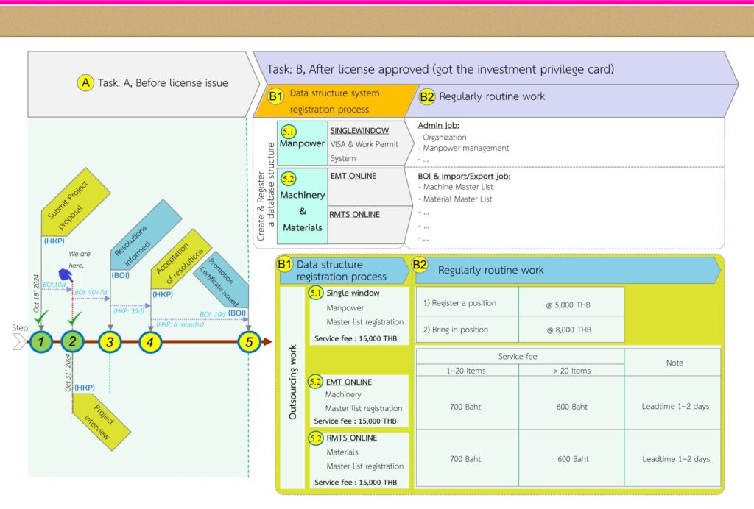Click the 'Submit Project proposal' label
The height and width of the screenshot is (509, 754).
[x=76, y=202]
